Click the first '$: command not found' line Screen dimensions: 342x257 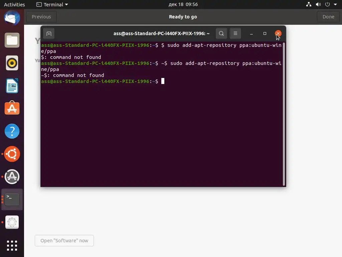point(71,57)
